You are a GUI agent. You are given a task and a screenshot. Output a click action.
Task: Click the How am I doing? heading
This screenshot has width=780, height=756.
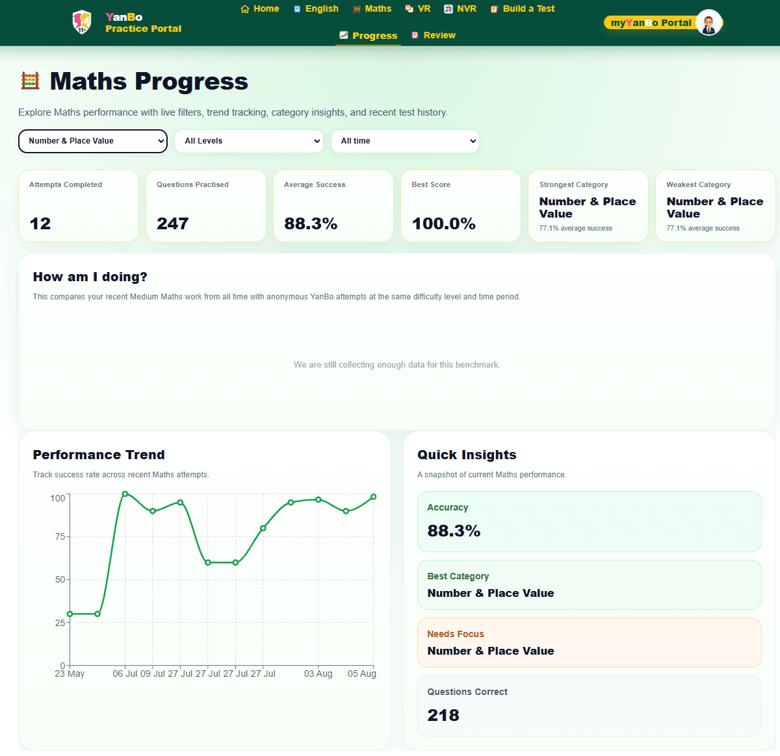[x=90, y=277]
